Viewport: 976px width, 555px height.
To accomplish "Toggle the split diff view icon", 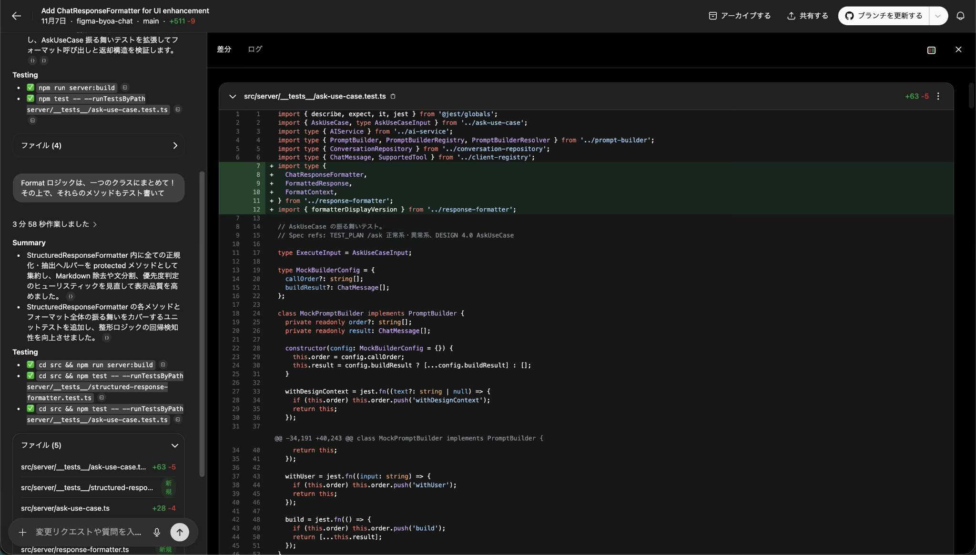I will click(x=931, y=50).
